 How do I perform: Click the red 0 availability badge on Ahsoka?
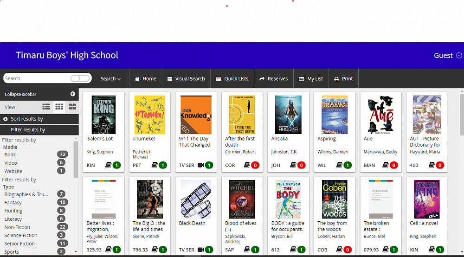tap(302, 165)
